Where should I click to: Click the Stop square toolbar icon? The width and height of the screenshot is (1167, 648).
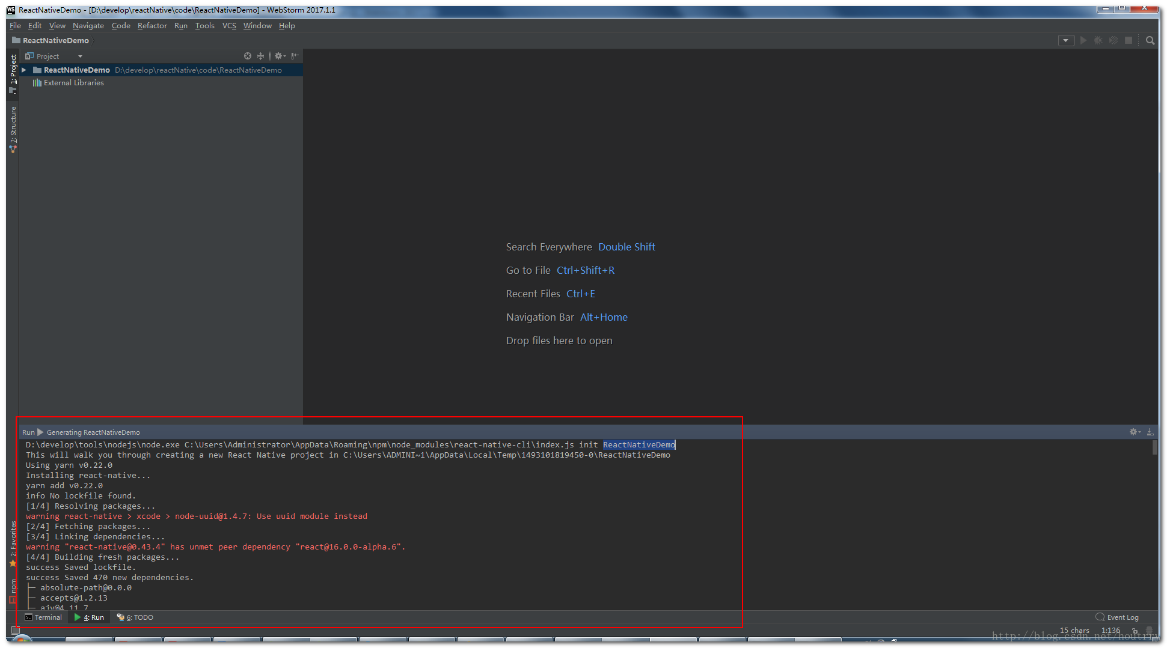(1129, 40)
